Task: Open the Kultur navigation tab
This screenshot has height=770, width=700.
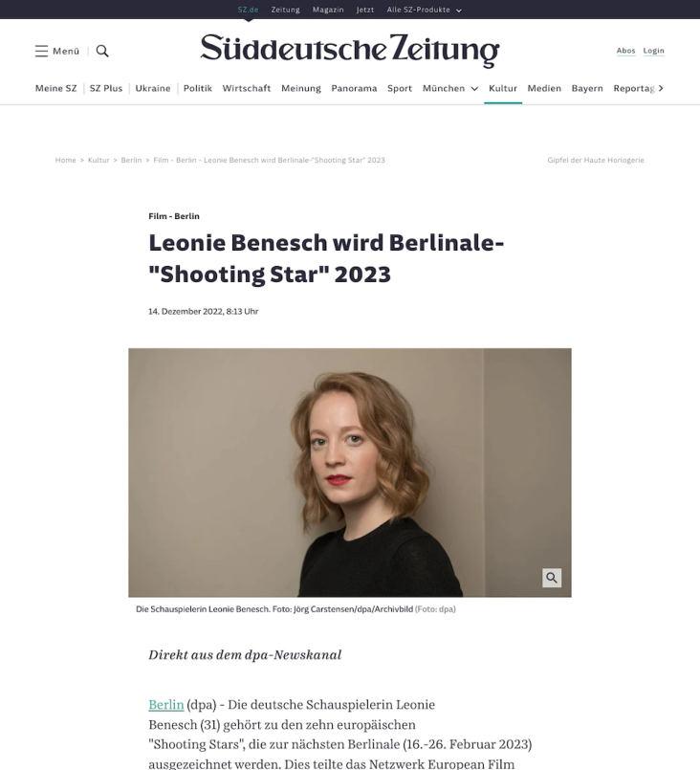Action: coord(503,88)
